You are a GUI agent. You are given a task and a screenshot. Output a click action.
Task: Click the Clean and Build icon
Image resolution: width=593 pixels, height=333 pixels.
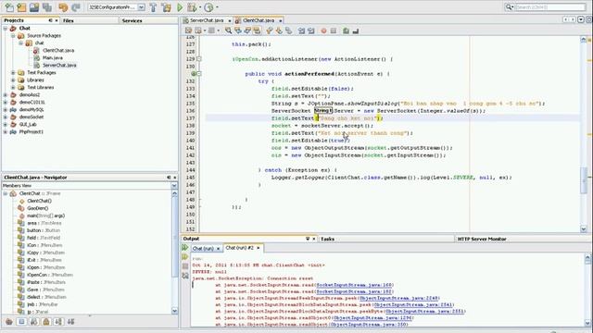[167, 7]
